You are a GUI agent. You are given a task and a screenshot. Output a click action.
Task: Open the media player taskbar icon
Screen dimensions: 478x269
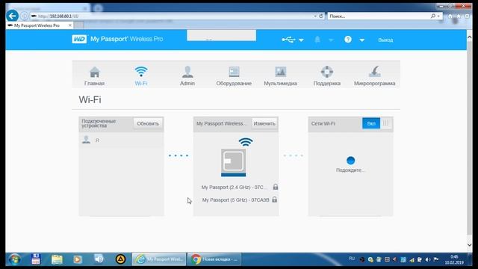78,259
